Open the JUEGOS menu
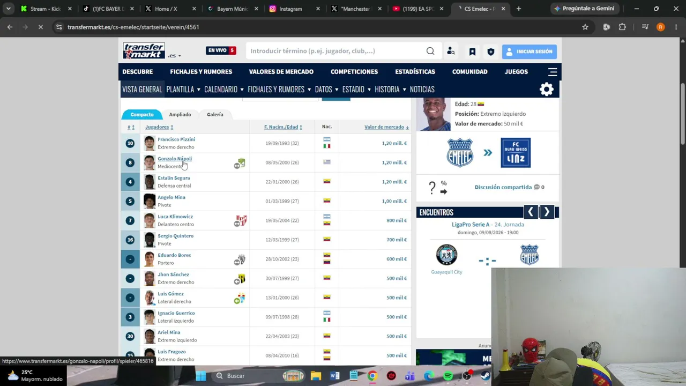The height and width of the screenshot is (386, 686). (x=517, y=72)
